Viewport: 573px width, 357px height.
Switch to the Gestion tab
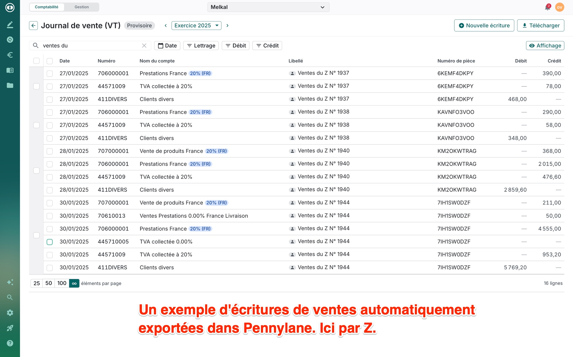[x=82, y=7]
